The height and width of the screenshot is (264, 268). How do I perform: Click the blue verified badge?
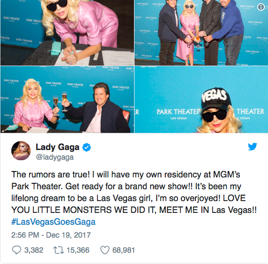point(87,147)
